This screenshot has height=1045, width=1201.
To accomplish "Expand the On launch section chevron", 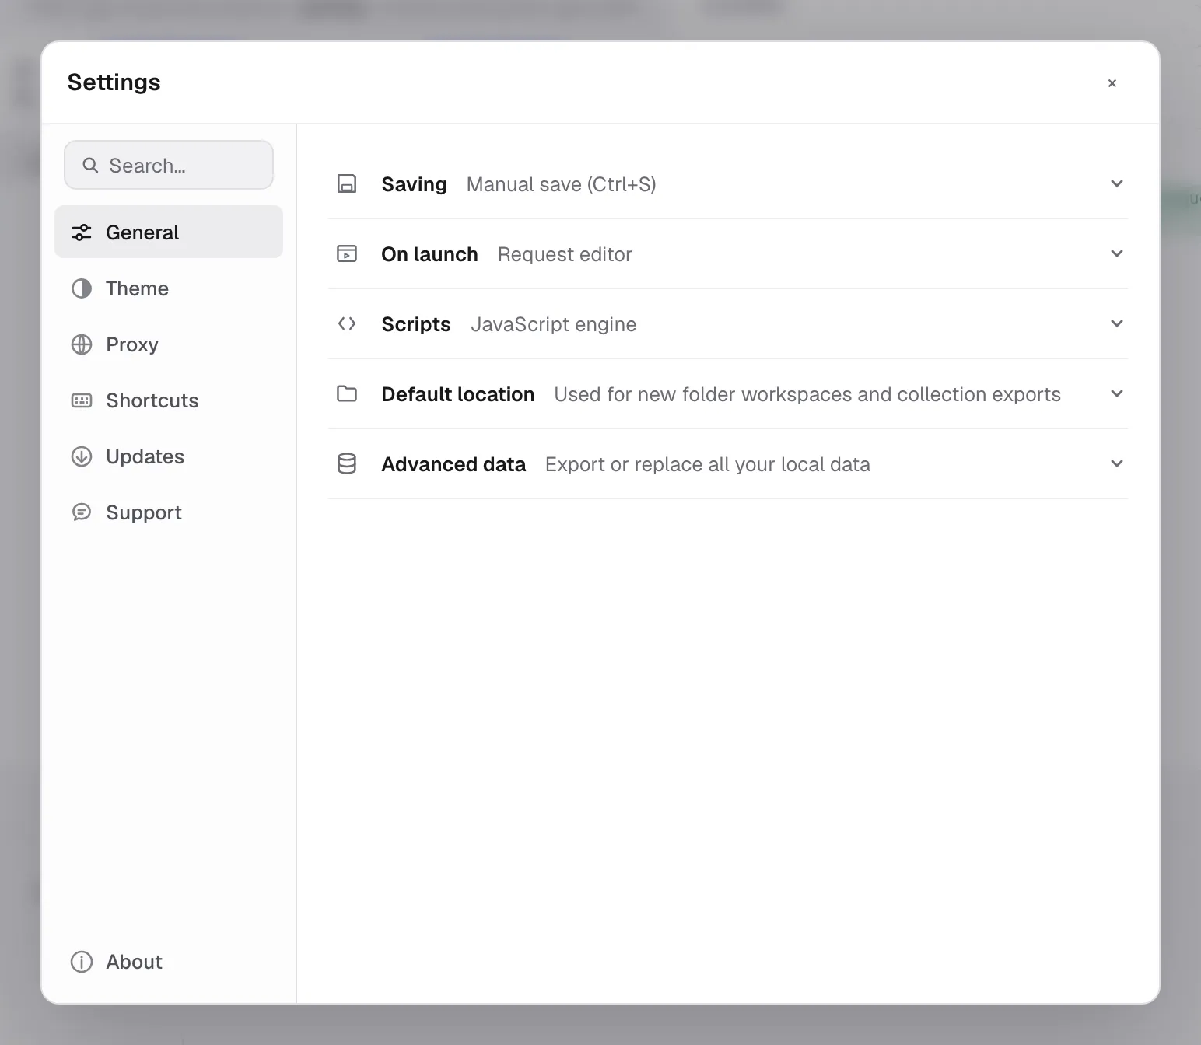I will [x=1117, y=253].
